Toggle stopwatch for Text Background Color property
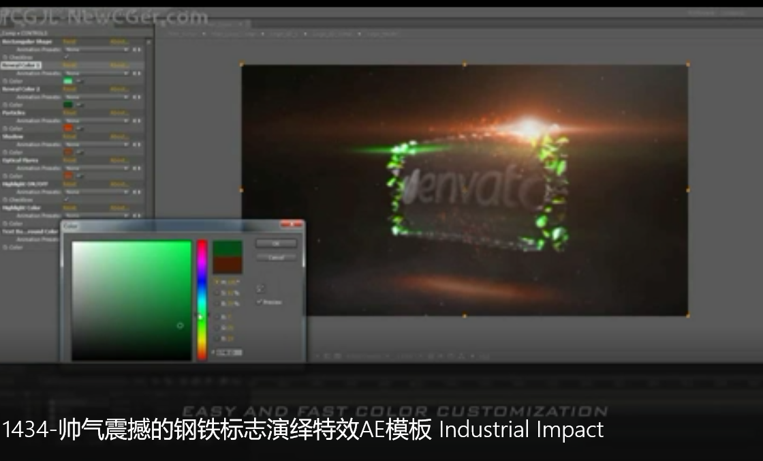 5,248
